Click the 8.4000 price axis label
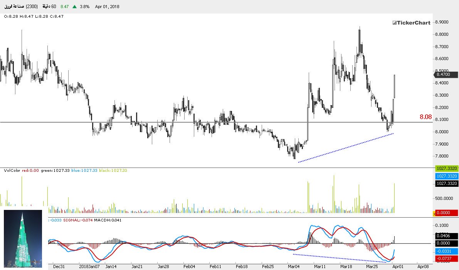 click(442, 83)
